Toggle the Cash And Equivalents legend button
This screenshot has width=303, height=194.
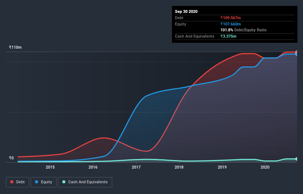[x=85, y=182]
